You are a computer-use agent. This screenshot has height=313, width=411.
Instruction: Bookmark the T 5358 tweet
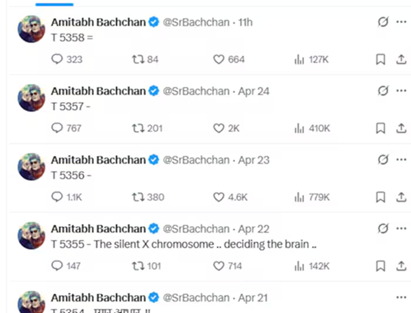tap(380, 59)
